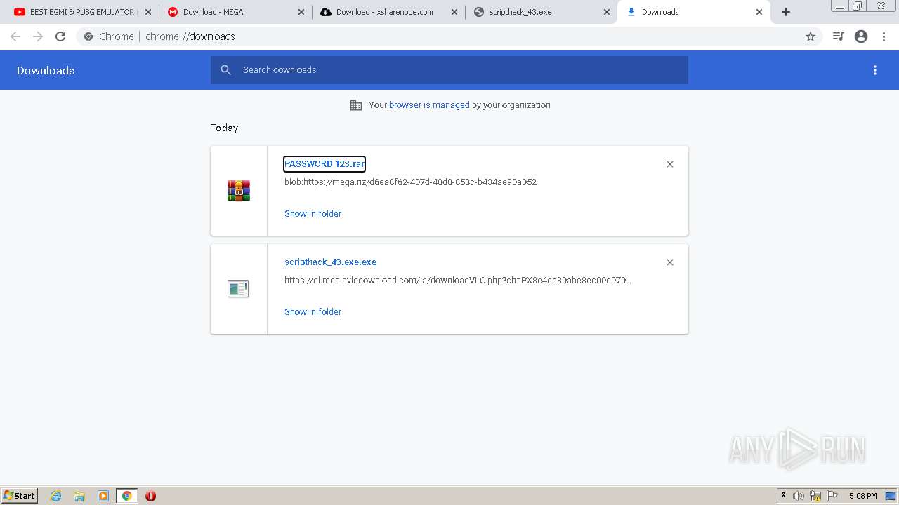This screenshot has height=505, width=899.
Task: Reload the downloads page
Action: (60, 36)
